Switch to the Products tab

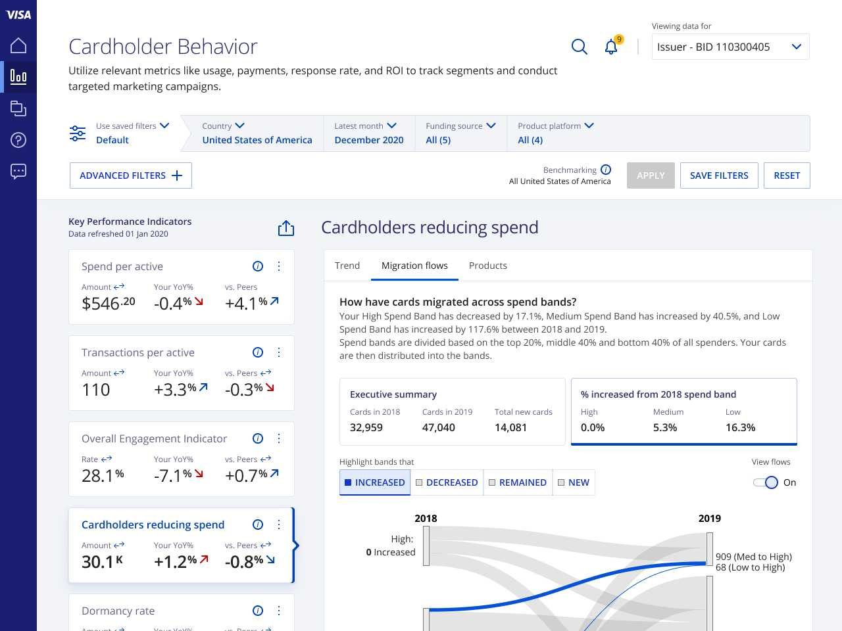point(488,266)
